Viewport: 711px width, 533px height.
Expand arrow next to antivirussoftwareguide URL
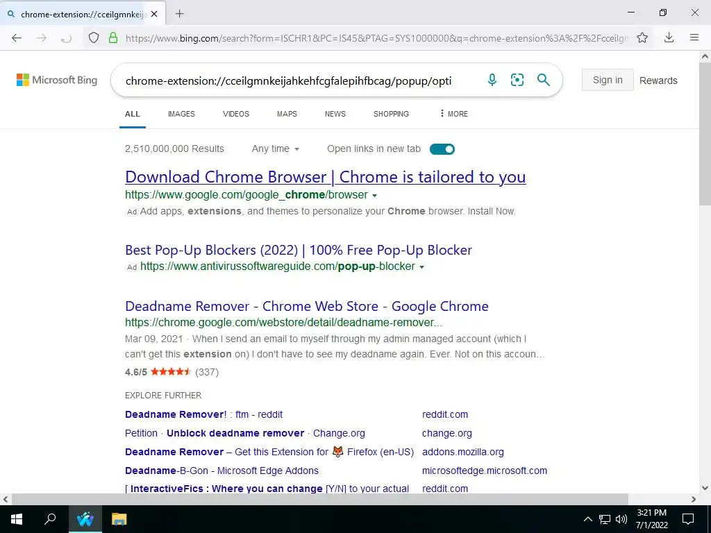point(421,267)
